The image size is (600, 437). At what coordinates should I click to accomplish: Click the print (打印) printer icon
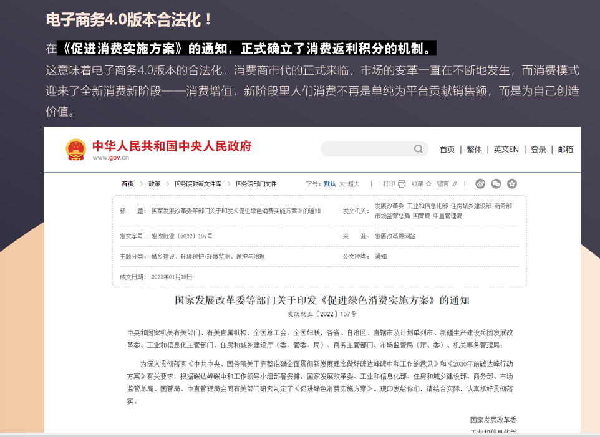(402, 184)
